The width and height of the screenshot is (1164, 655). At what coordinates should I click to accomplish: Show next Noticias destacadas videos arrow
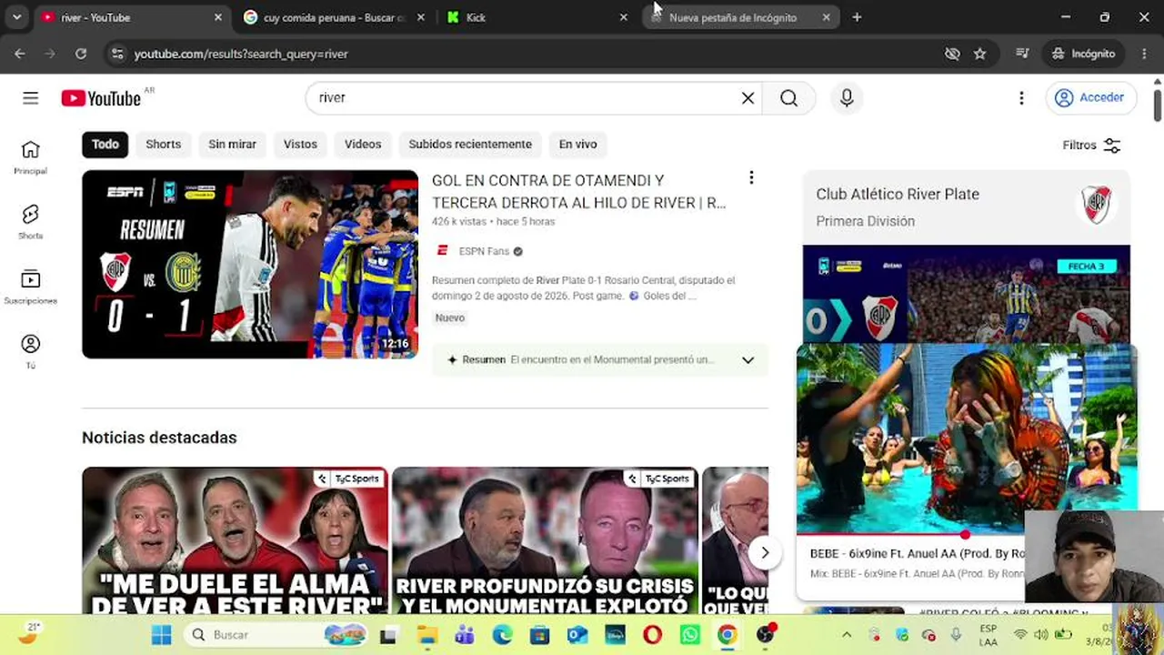[765, 553]
